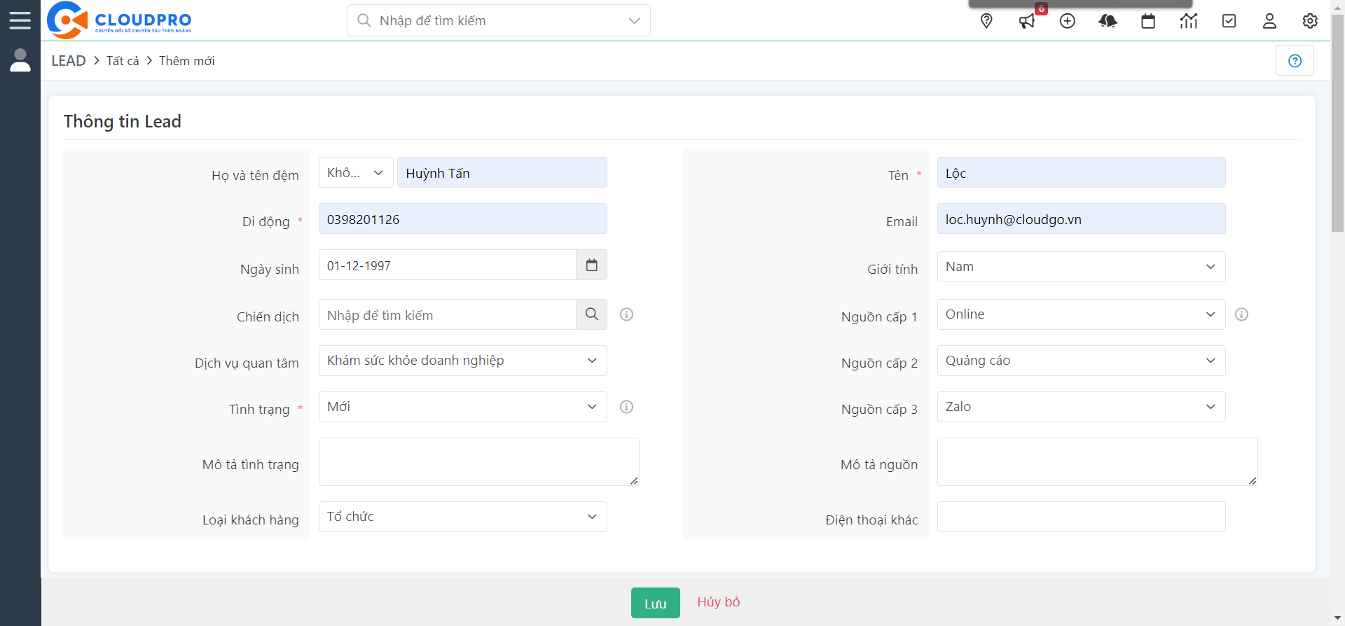This screenshot has height=626, width=1345.
Task: Open the Nguồn cấp 1 dropdown
Action: click(1081, 314)
